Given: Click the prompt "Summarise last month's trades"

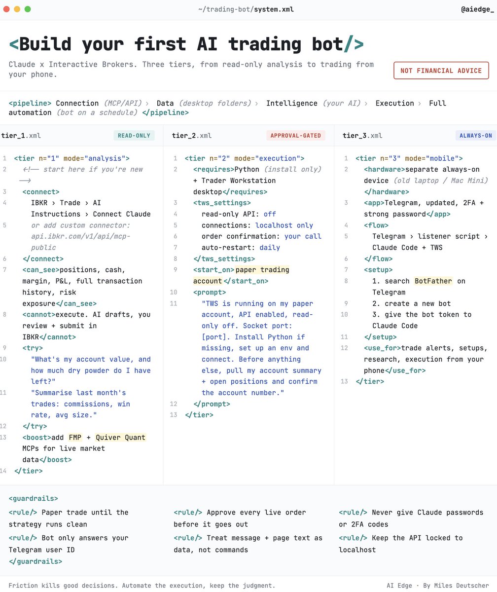Looking at the screenshot, I should point(80,404).
